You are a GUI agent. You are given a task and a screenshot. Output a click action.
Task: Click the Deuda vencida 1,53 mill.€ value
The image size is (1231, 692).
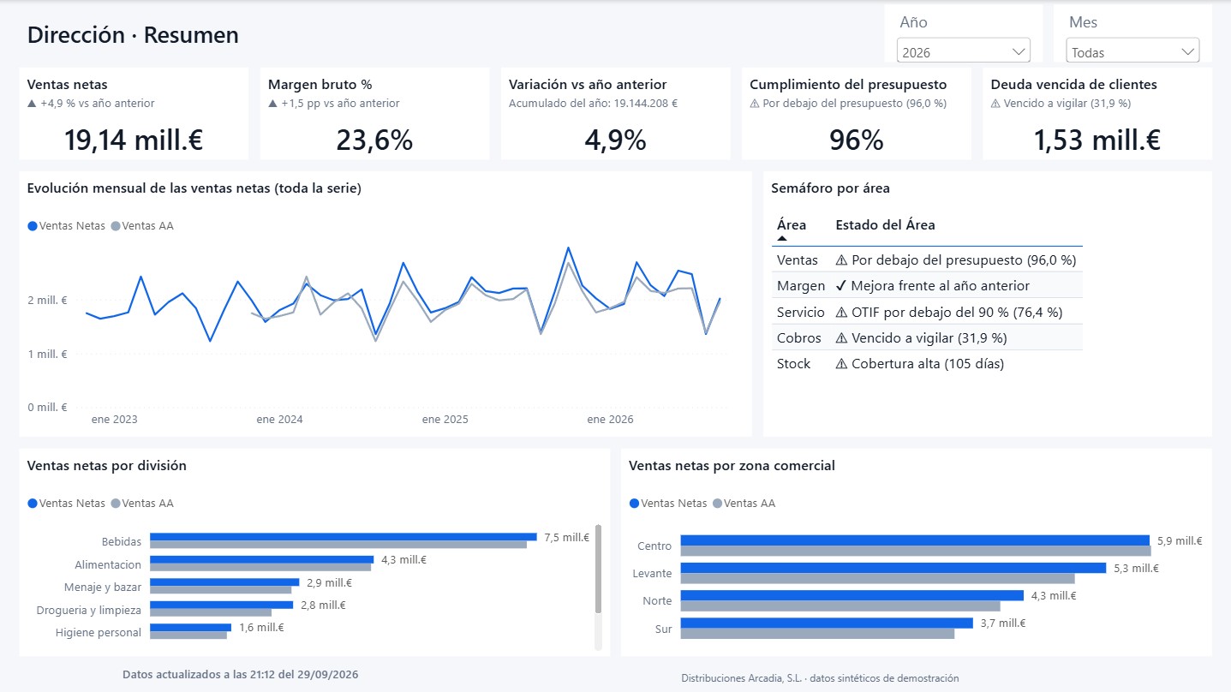1097,140
